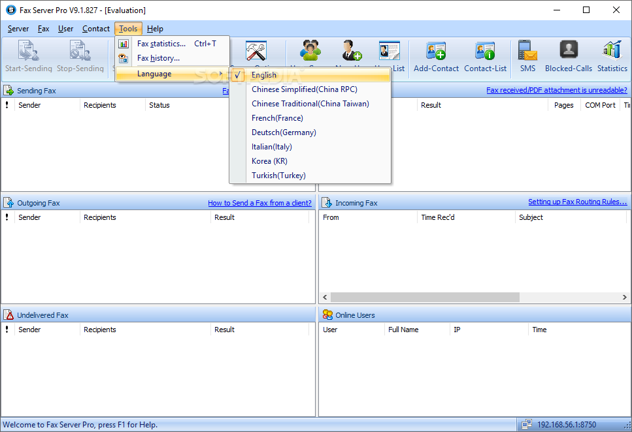Click the network status icon in status bar
632x432 pixels.
(x=526, y=424)
